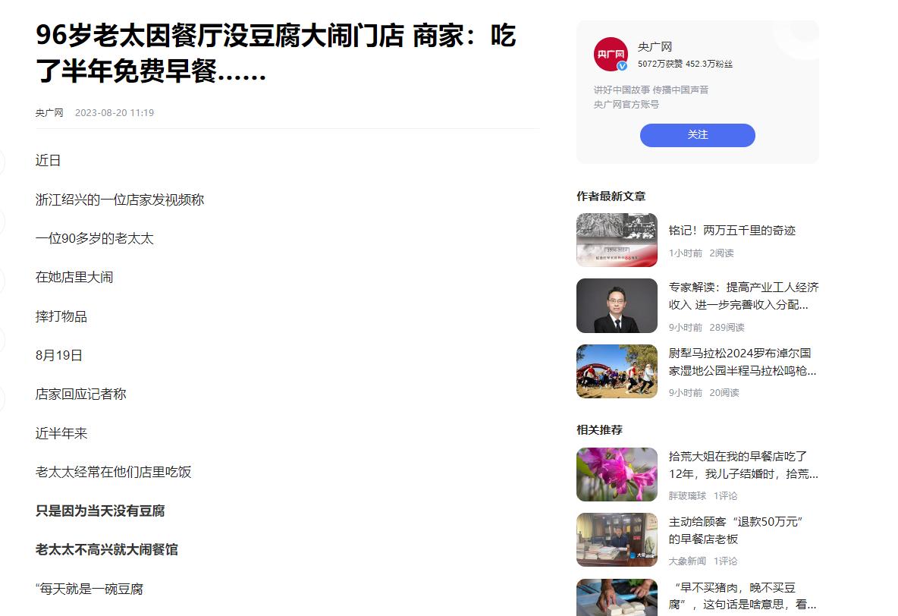898x616 pixels.
Task: Open article 铭记！两万五千里的奇迹
Action: (x=732, y=231)
